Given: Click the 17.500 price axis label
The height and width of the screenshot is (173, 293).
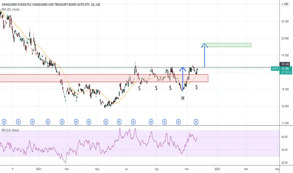Looking at the screenshot, I should click(285, 123).
